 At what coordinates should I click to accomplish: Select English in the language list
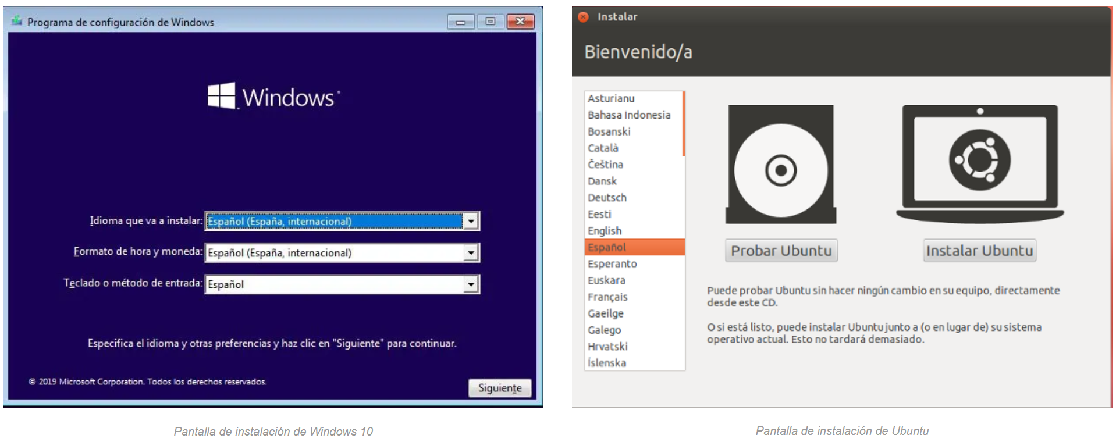click(605, 231)
